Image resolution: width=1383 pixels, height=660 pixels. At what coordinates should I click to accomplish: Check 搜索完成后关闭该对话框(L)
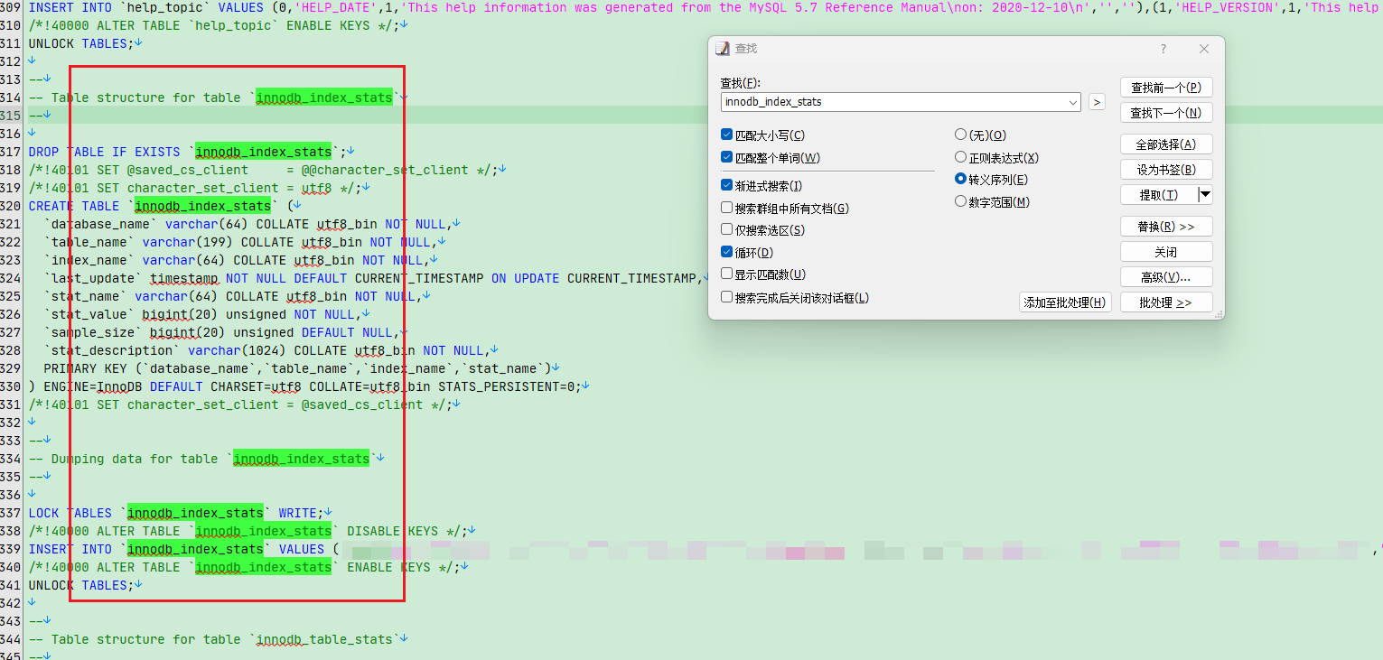click(795, 297)
